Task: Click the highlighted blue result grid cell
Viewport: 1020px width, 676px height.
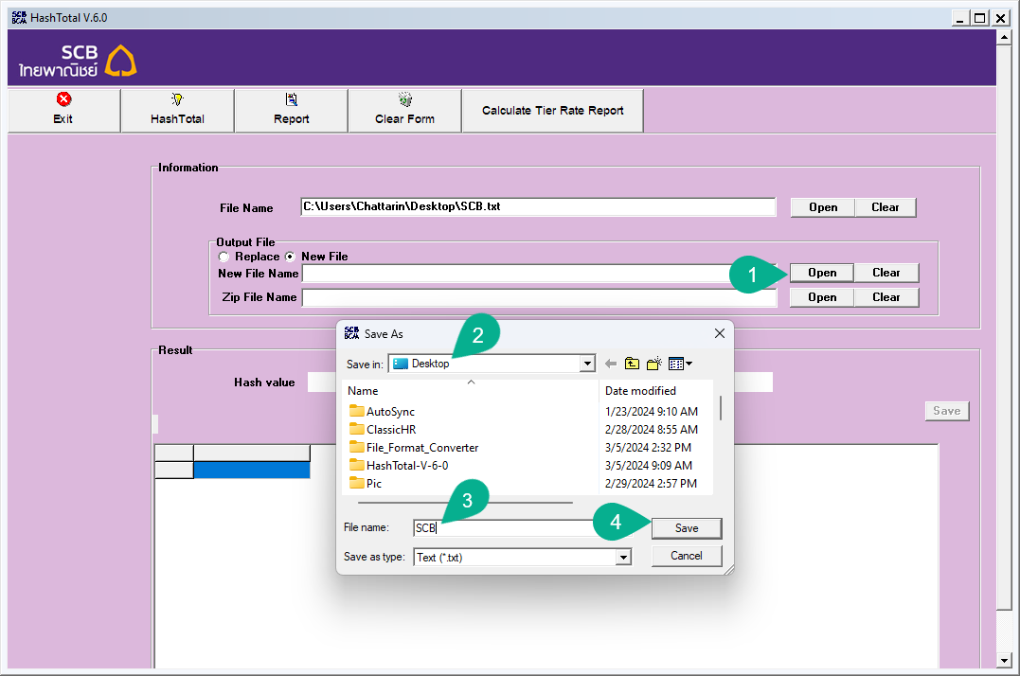Action: point(252,470)
